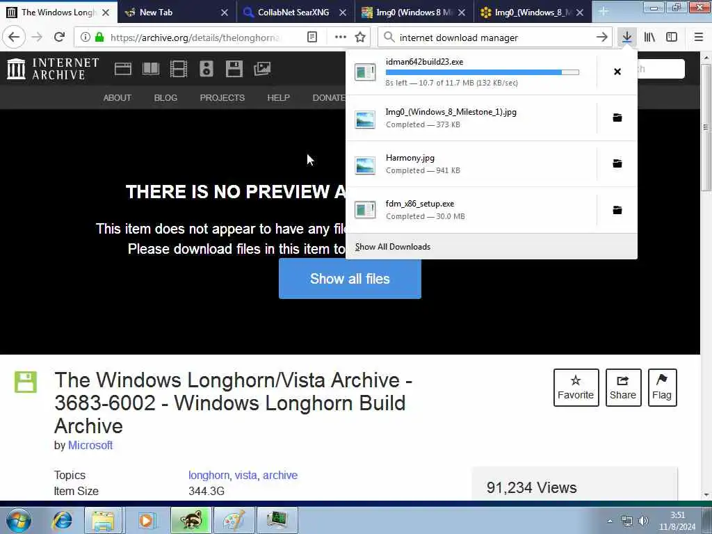
Task: Close the New Tab tab
Action: [x=225, y=13]
